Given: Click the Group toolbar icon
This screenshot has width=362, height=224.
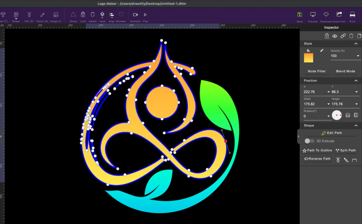Looking at the screenshot, I should point(73,14).
